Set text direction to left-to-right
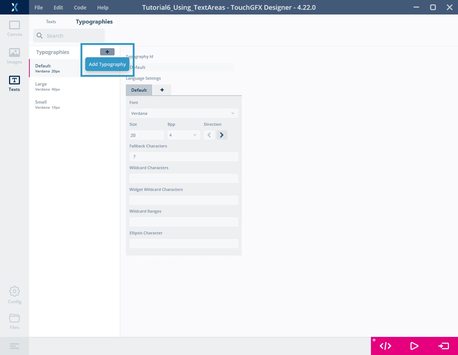Viewport: 458px width, 355px height. coord(222,135)
